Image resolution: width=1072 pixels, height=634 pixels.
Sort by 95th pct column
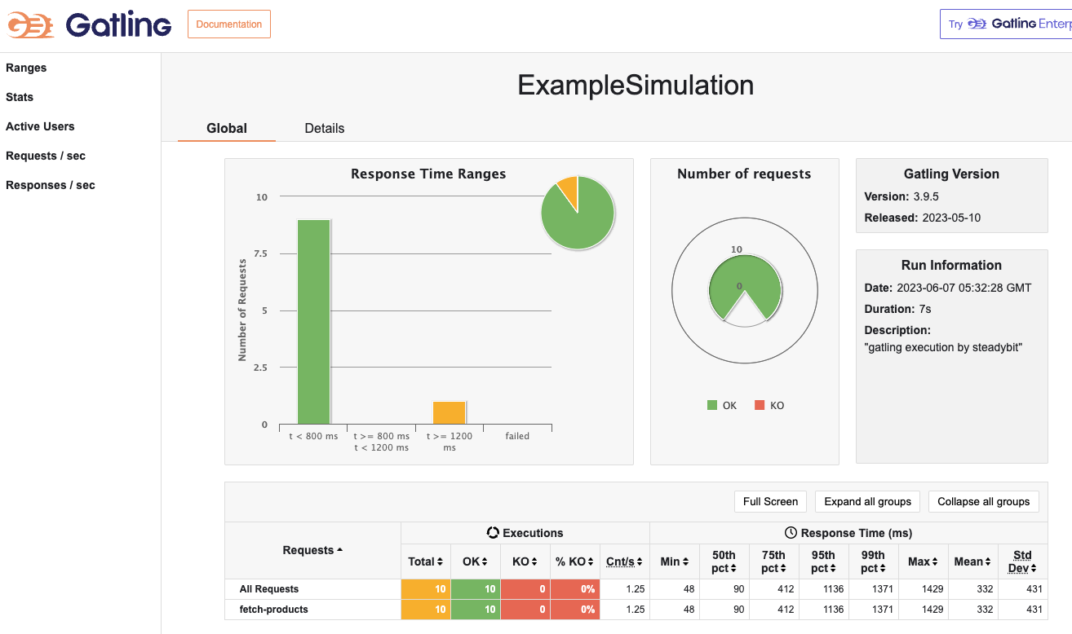824,561
